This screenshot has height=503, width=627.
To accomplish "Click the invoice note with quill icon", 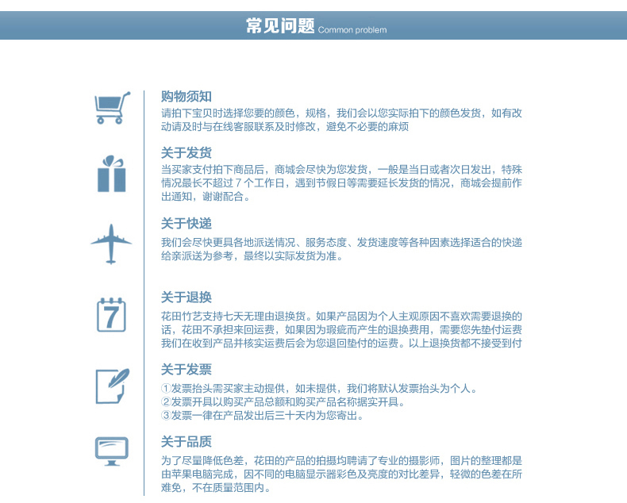I will (113, 386).
